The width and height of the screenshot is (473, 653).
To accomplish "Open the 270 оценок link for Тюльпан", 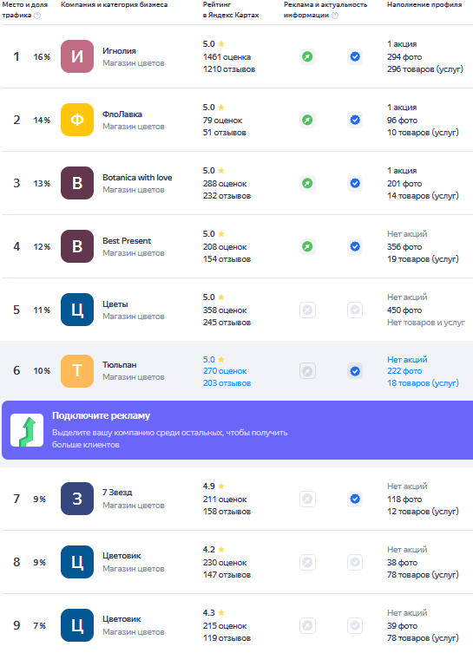I will (225, 370).
